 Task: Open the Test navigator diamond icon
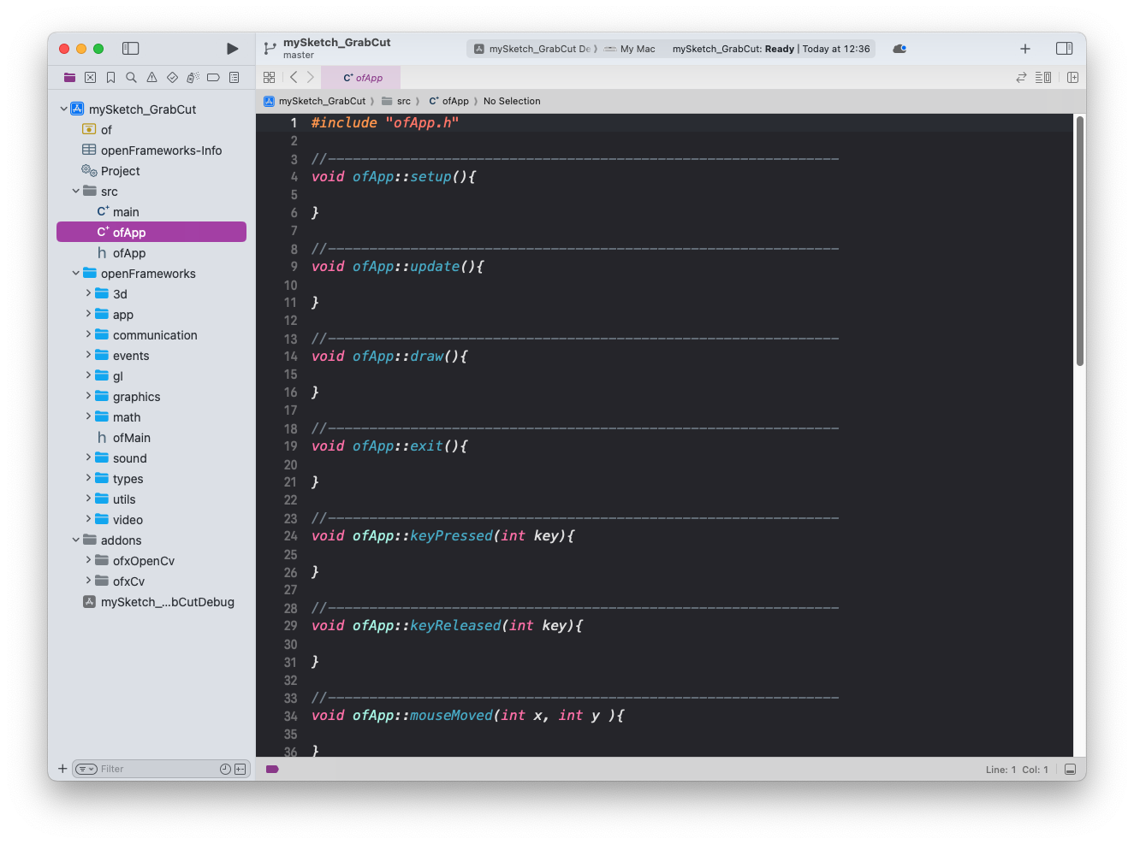coord(172,78)
